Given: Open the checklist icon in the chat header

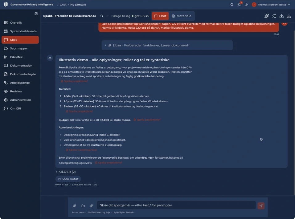Looking at the screenshot, I should click(274, 16).
